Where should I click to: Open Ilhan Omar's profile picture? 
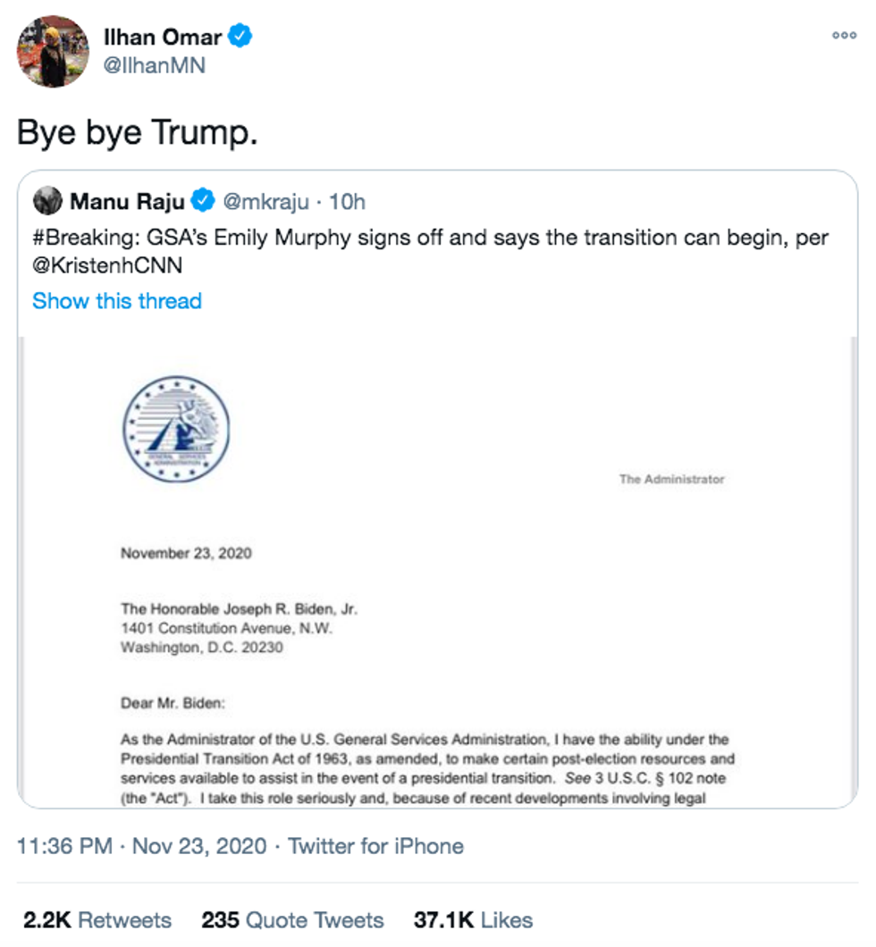coord(53,51)
